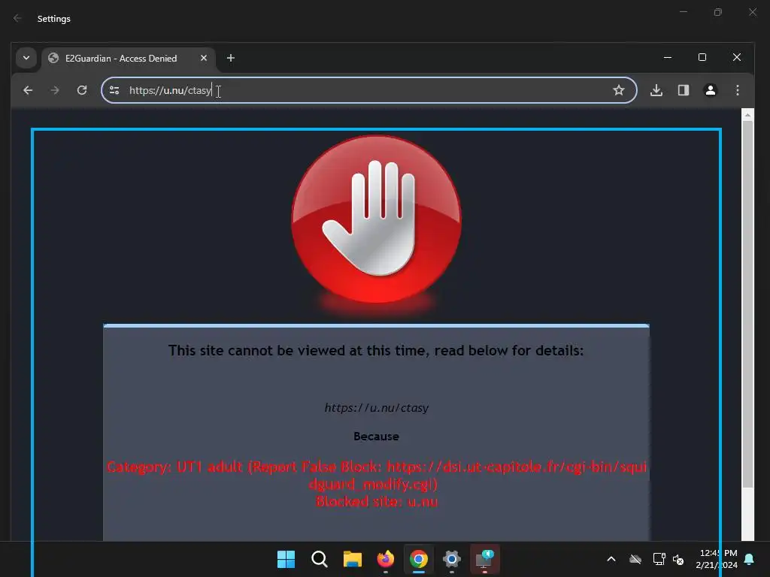This screenshot has height=577, width=770.
Task: Click the Settings window title
Action: click(x=54, y=19)
